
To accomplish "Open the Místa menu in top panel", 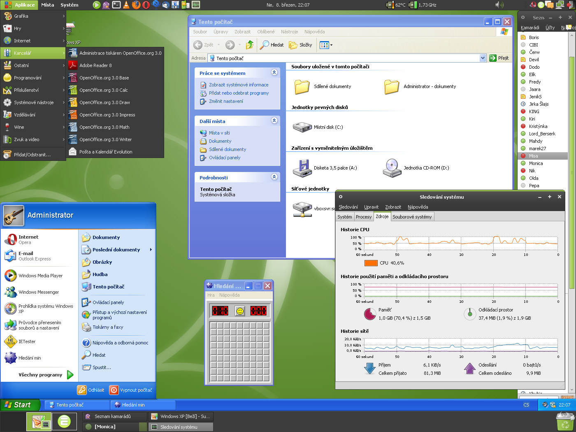I will [x=48, y=5].
